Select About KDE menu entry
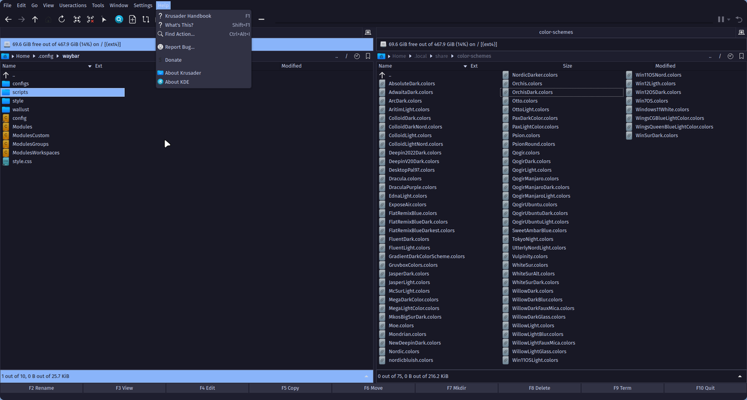This screenshot has height=400, width=747. pyautogui.click(x=204, y=82)
